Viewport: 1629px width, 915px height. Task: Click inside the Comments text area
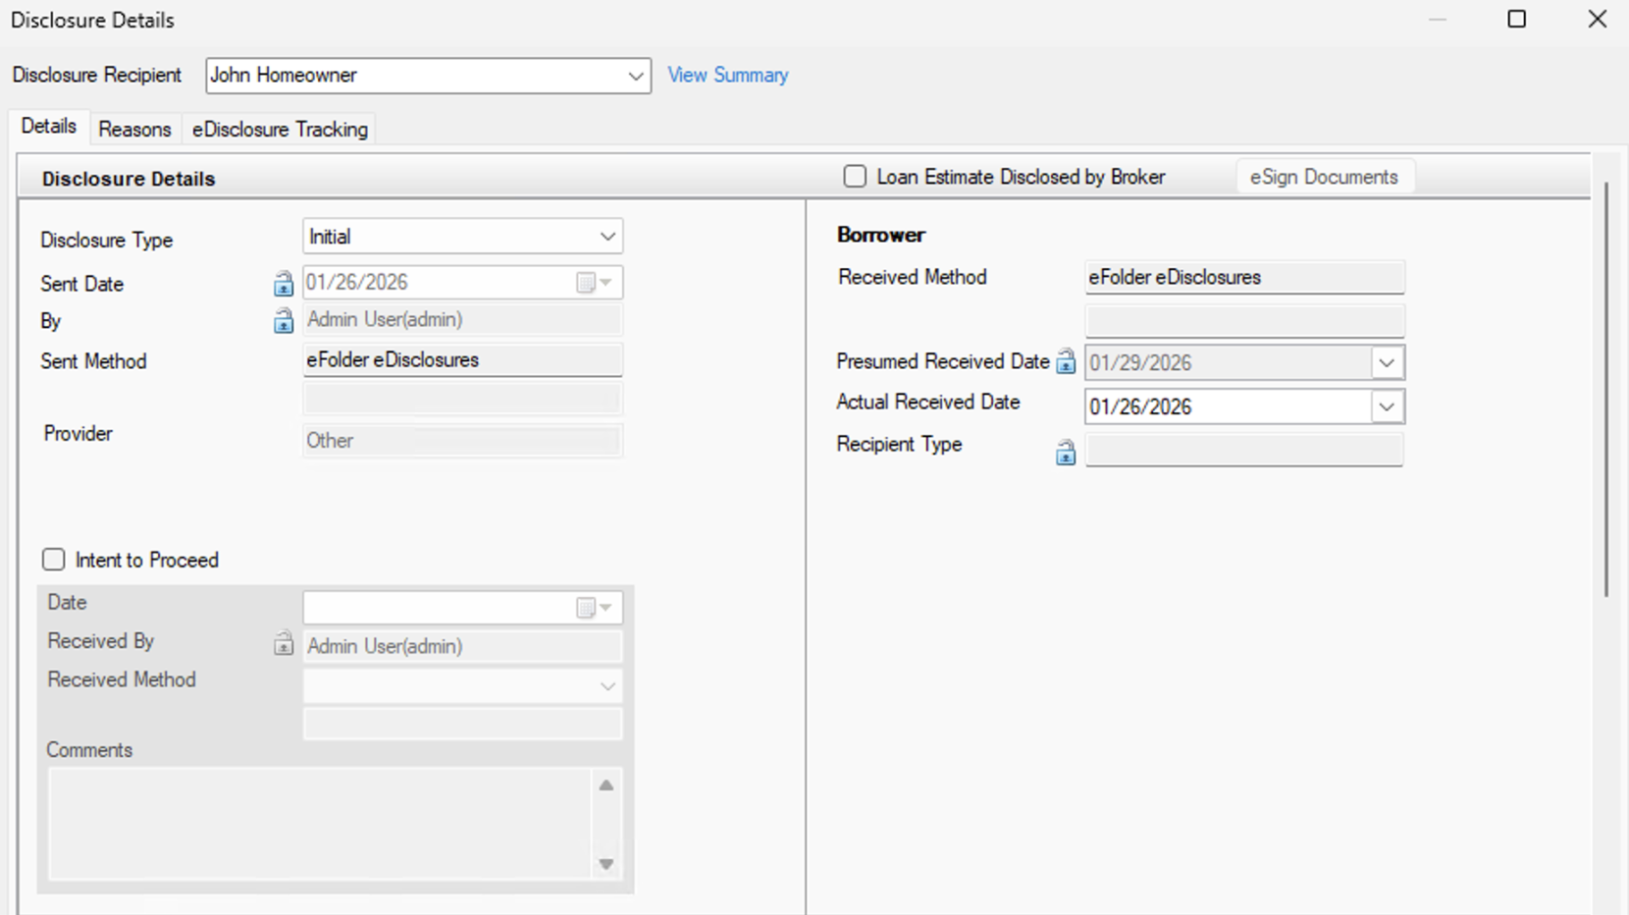[x=319, y=824]
